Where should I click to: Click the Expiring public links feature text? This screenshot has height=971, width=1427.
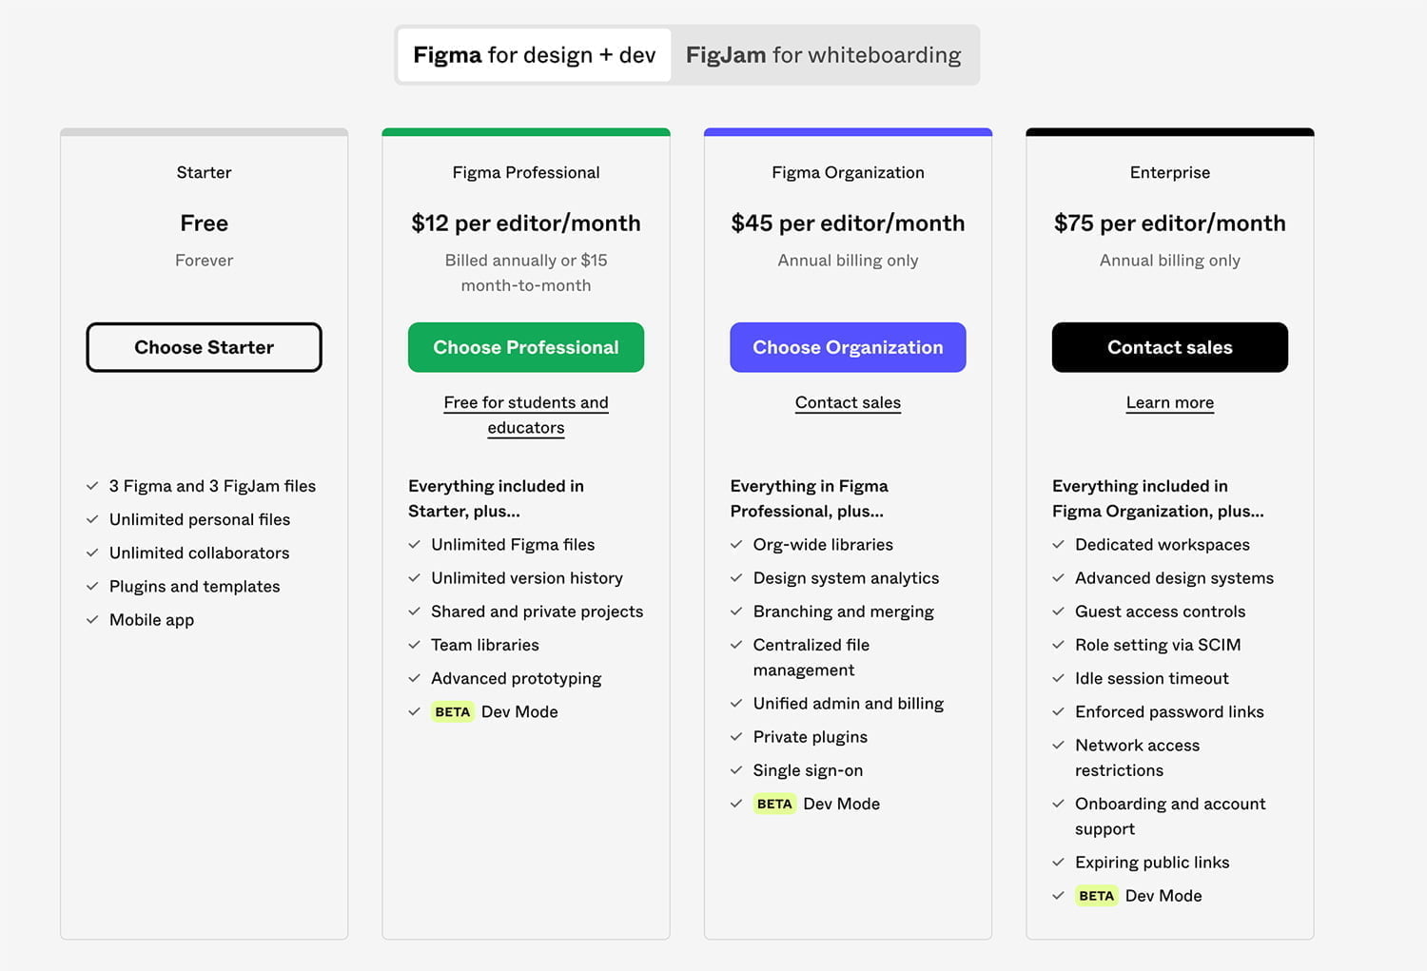click(x=1151, y=863)
